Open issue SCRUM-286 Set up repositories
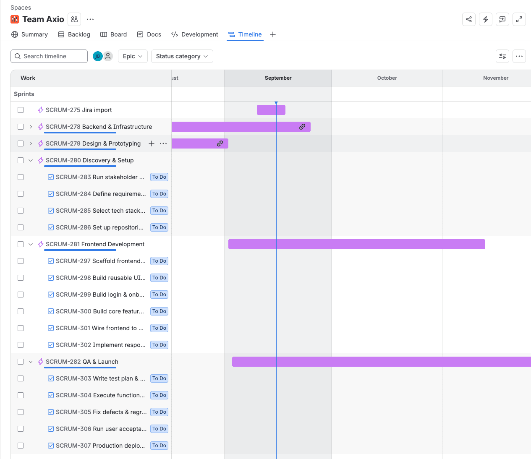 pos(99,227)
